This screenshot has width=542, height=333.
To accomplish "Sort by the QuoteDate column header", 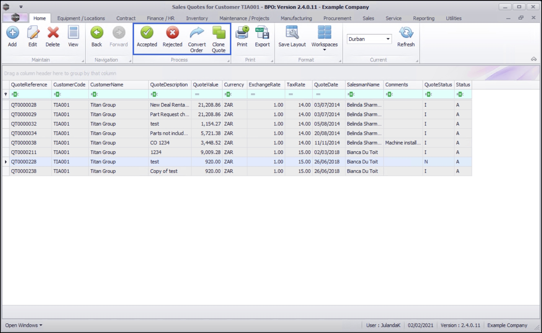I will 328,85.
